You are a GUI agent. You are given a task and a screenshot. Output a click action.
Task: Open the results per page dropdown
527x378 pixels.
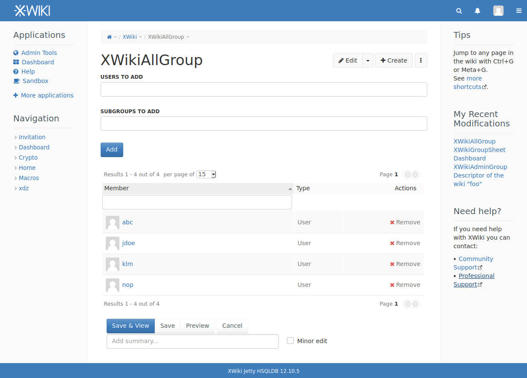pyautogui.click(x=206, y=174)
